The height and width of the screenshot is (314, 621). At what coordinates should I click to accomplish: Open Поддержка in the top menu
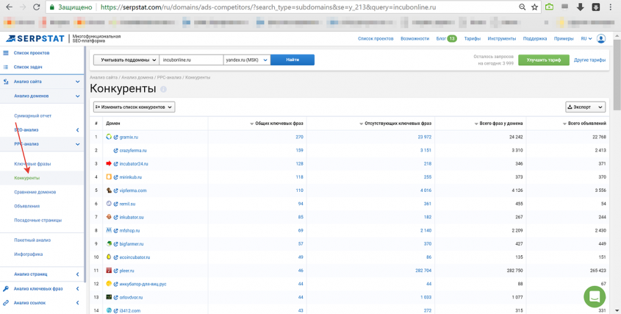tap(535, 39)
